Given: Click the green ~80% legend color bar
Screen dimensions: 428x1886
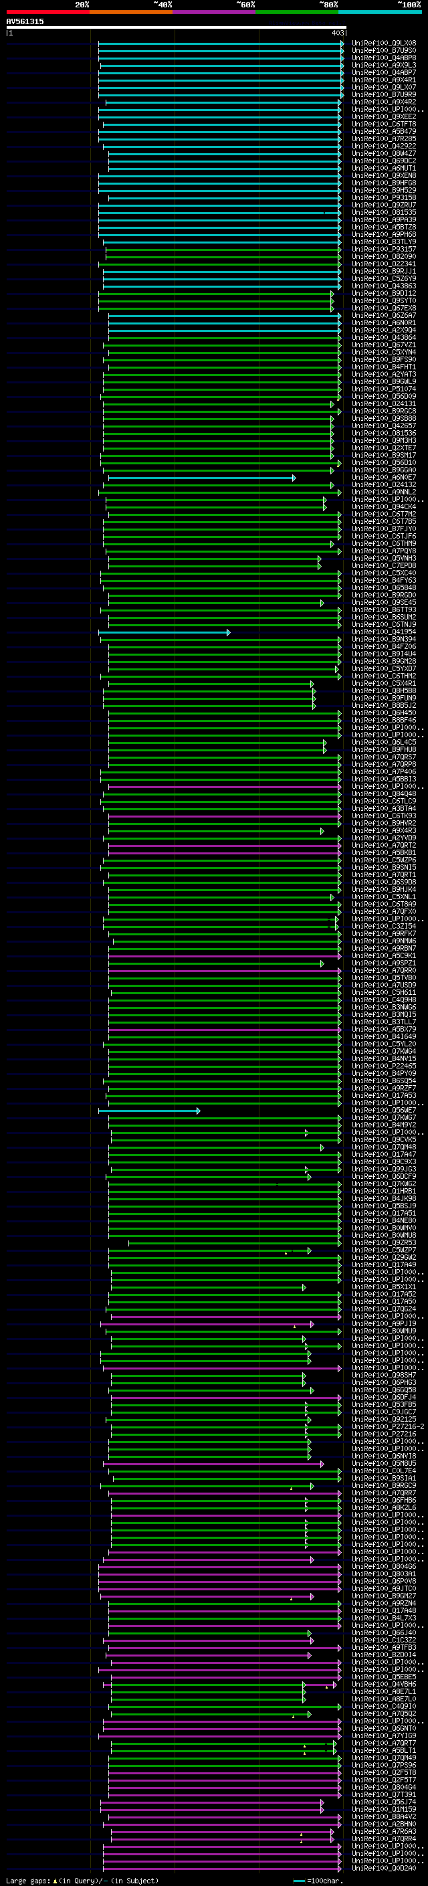Looking at the screenshot, I should click(x=297, y=12).
